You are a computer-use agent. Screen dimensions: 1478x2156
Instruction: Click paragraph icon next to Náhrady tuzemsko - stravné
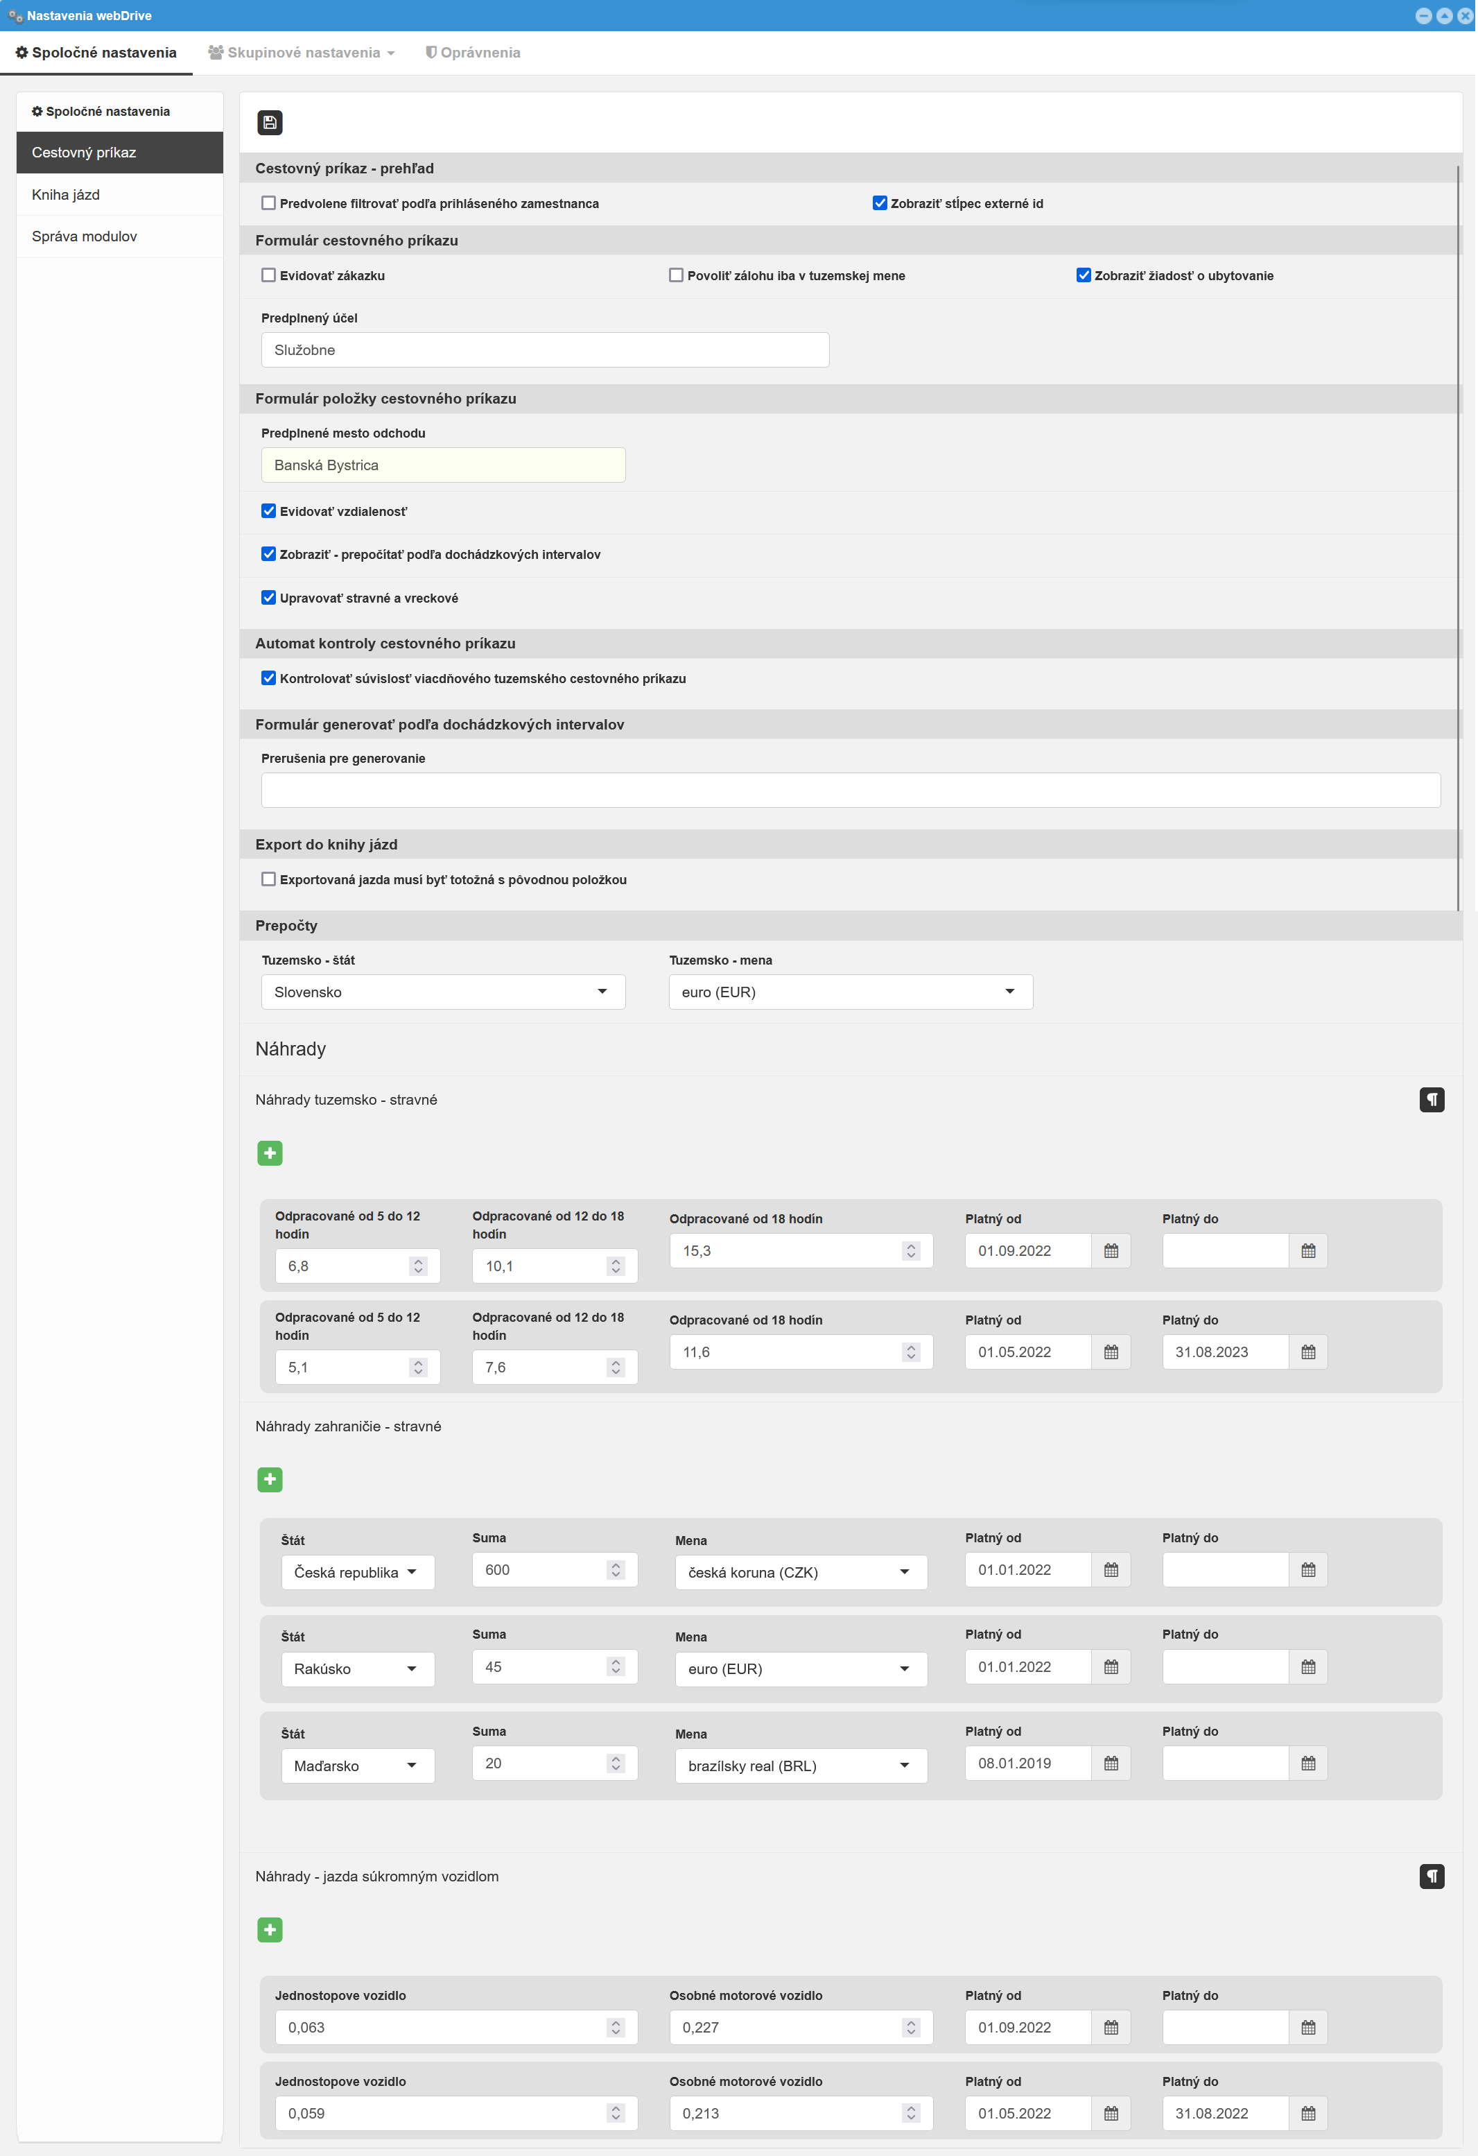(x=1431, y=1099)
